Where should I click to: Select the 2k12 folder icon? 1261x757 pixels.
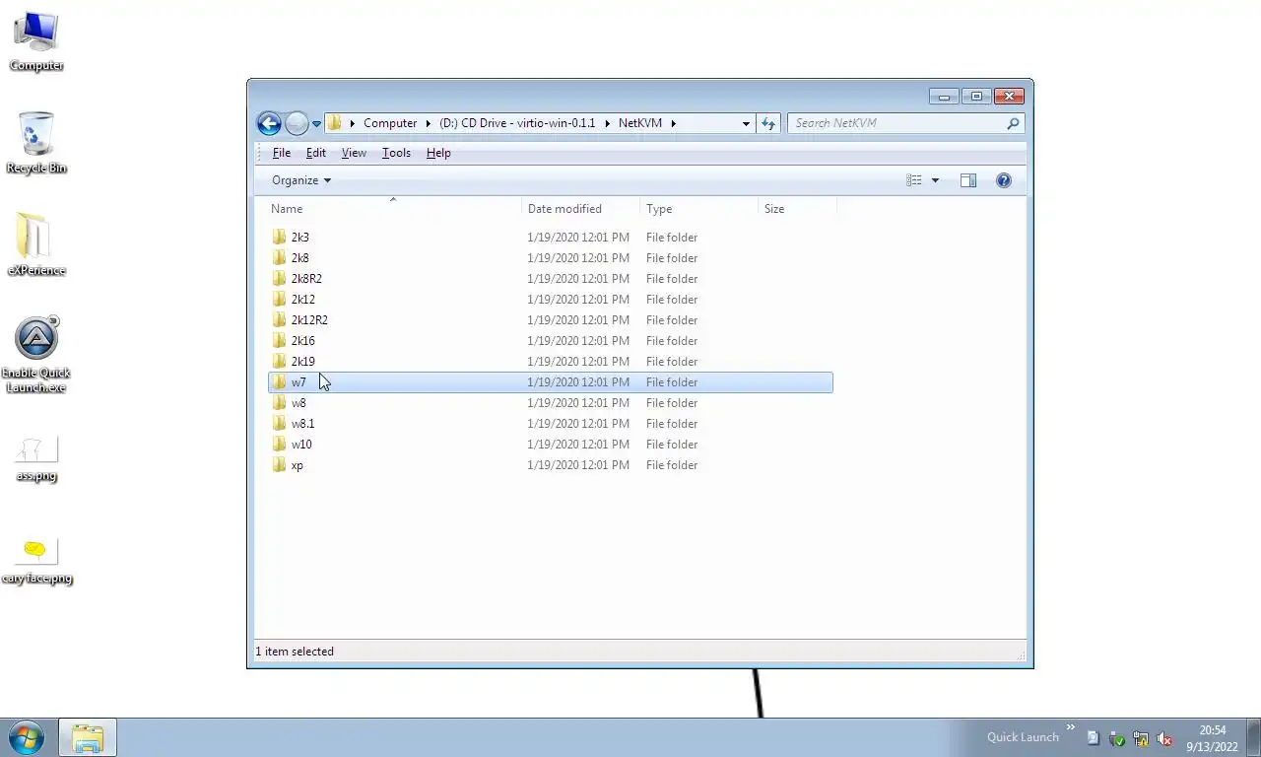coord(280,300)
